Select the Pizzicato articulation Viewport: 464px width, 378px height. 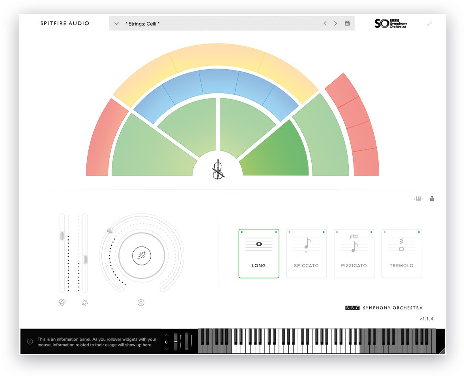pos(354,254)
